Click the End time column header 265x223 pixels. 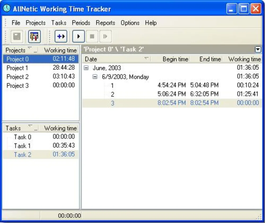click(206, 59)
